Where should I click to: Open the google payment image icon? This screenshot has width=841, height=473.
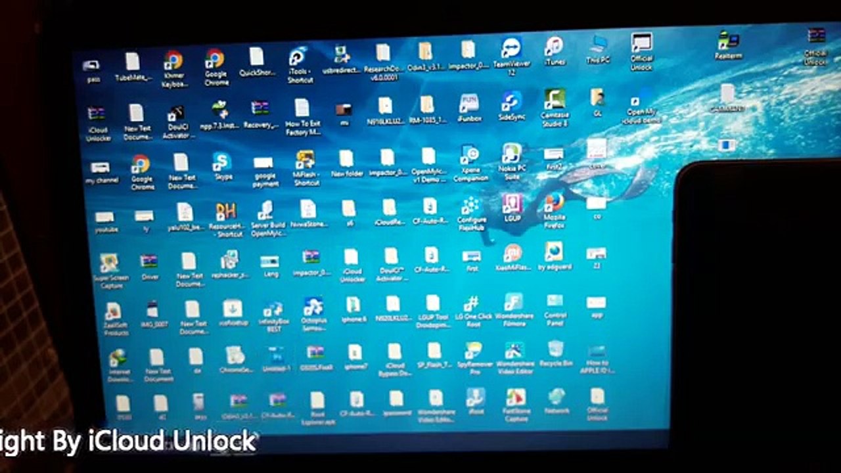point(264,172)
